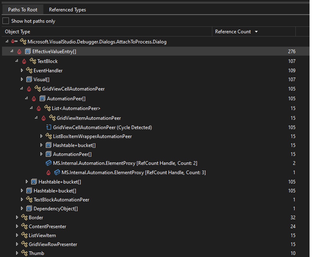Expand the Border tree node
Image resolution: width=312 pixels, height=257 pixels.
(17, 218)
